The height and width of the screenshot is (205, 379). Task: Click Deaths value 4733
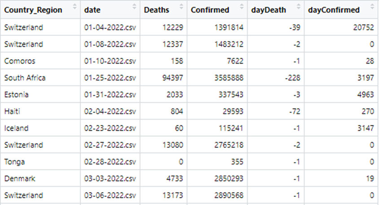click(x=175, y=179)
